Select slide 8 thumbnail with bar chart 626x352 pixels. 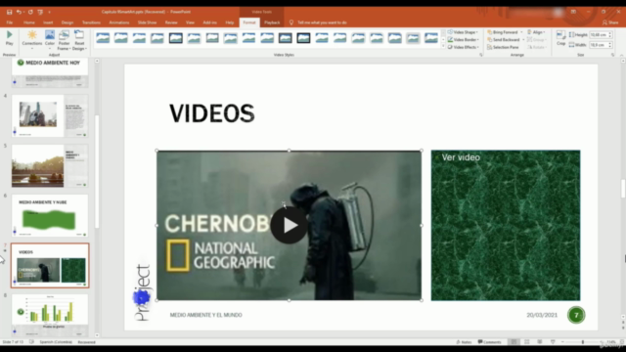[50, 315]
